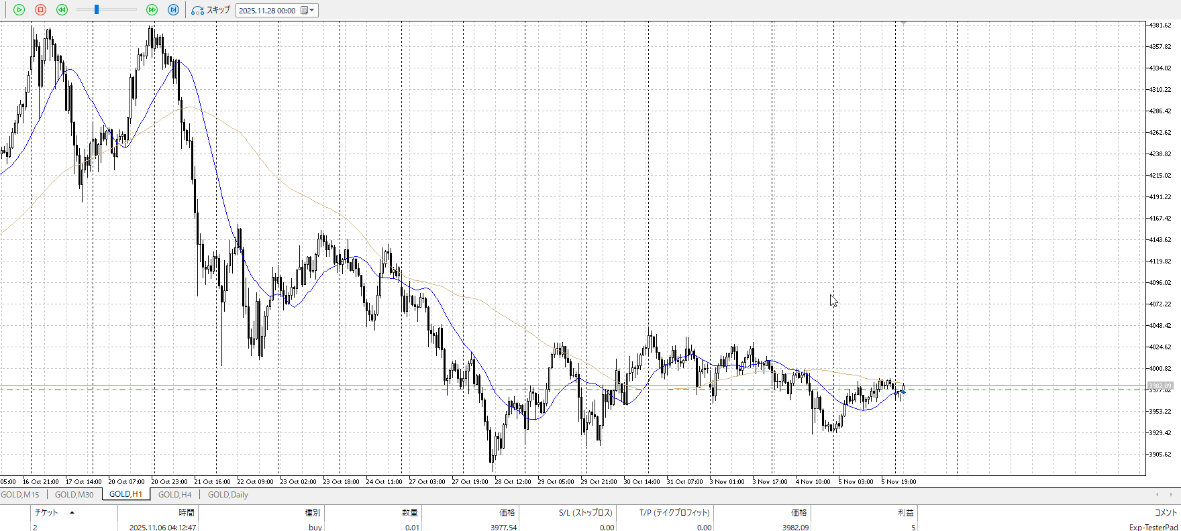Screen dimensions: 1181x531
Task: Click the スキップ skip button
Action: pyautogui.click(x=211, y=10)
